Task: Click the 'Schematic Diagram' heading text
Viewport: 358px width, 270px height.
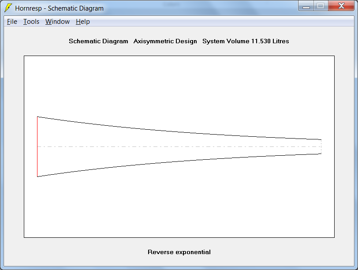Action: [x=98, y=41]
